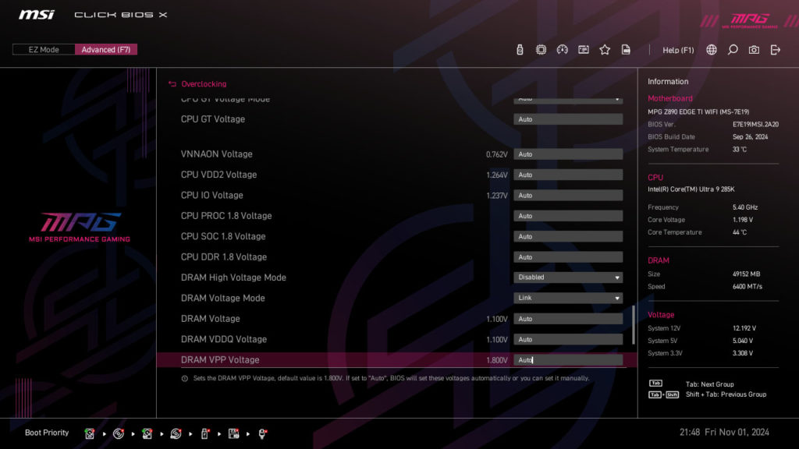This screenshot has height=449, width=799.
Task: Click the memory profile icon in toolbar
Action: [x=583, y=49]
